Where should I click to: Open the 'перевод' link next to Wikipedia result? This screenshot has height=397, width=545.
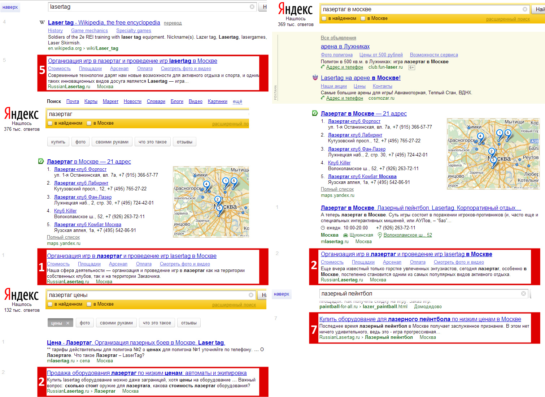click(x=173, y=23)
